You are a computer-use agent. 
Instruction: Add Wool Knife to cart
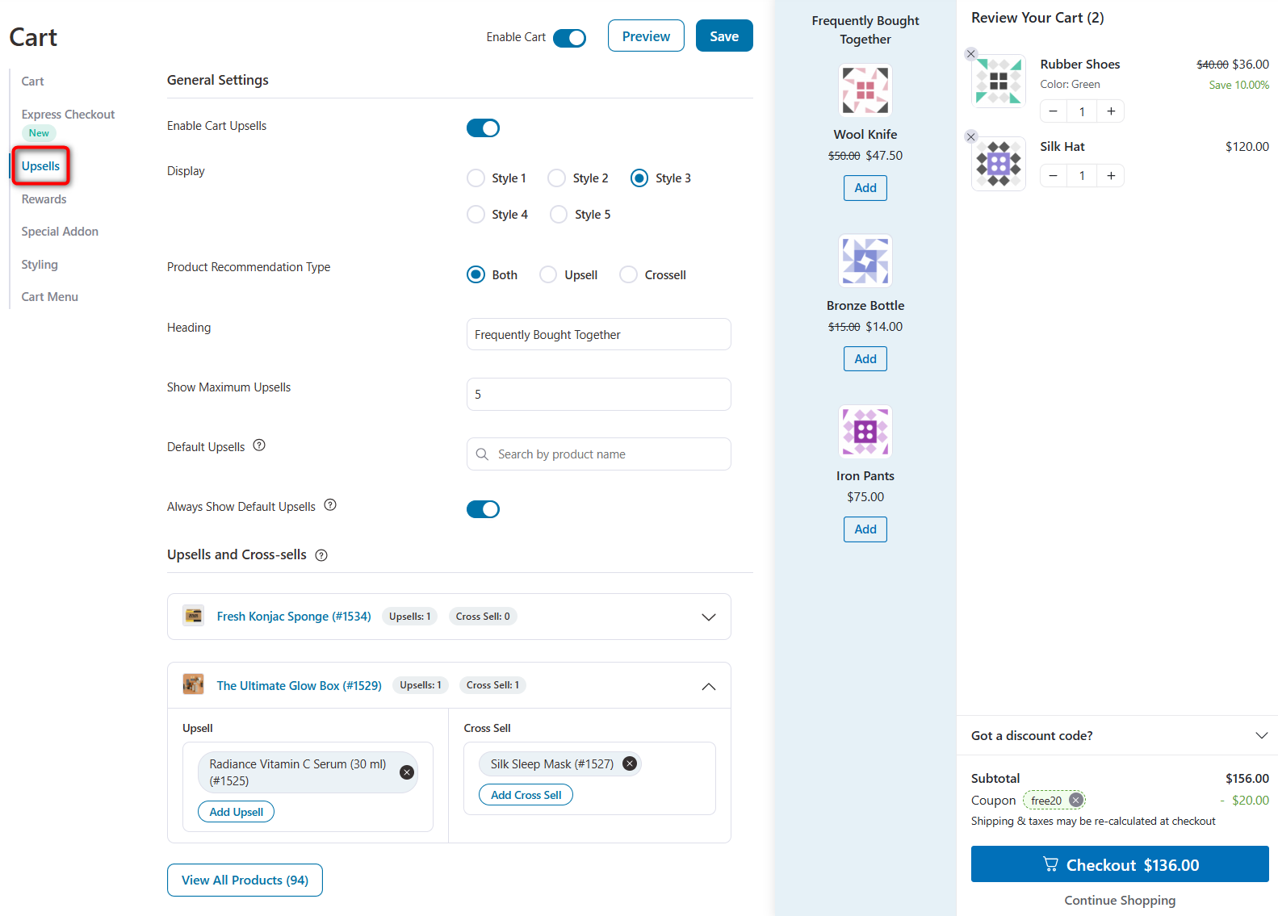865,188
